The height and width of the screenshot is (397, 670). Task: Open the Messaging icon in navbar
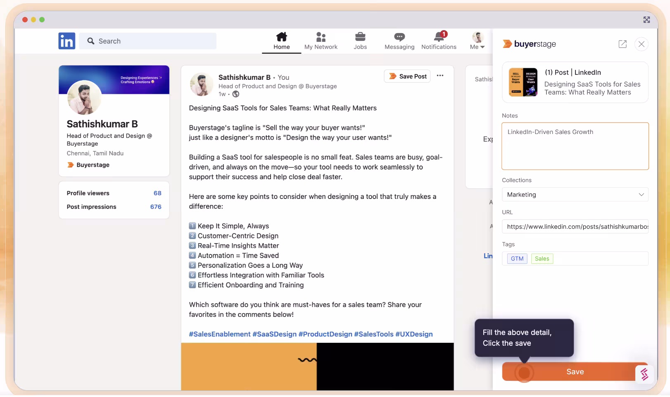[x=399, y=37]
